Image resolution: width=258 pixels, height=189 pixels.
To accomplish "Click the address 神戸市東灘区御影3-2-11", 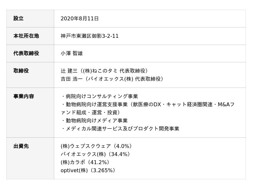I will coord(89,36).
